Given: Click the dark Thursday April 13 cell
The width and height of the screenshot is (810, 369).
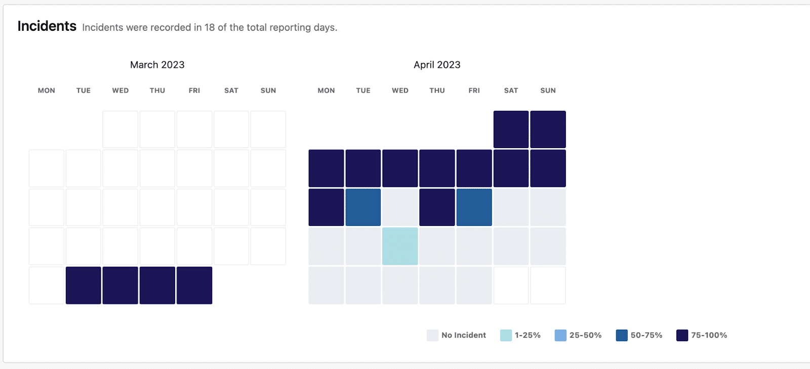Looking at the screenshot, I should click(437, 207).
